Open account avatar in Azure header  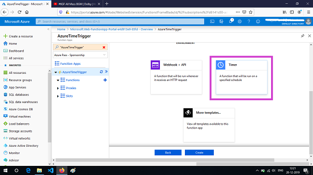[308, 21]
